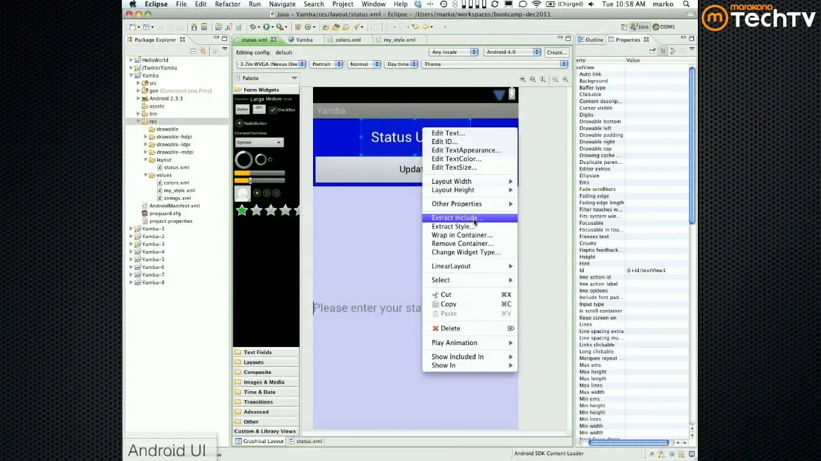Click the Back navigation arrow in toolbar
821x461 pixels.
point(425,27)
